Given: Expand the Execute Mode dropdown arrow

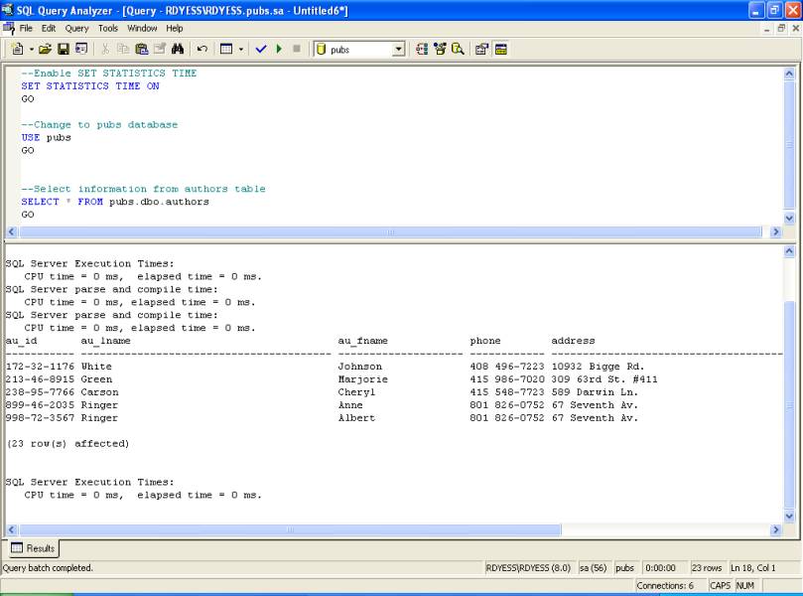Looking at the screenshot, I should (x=241, y=49).
